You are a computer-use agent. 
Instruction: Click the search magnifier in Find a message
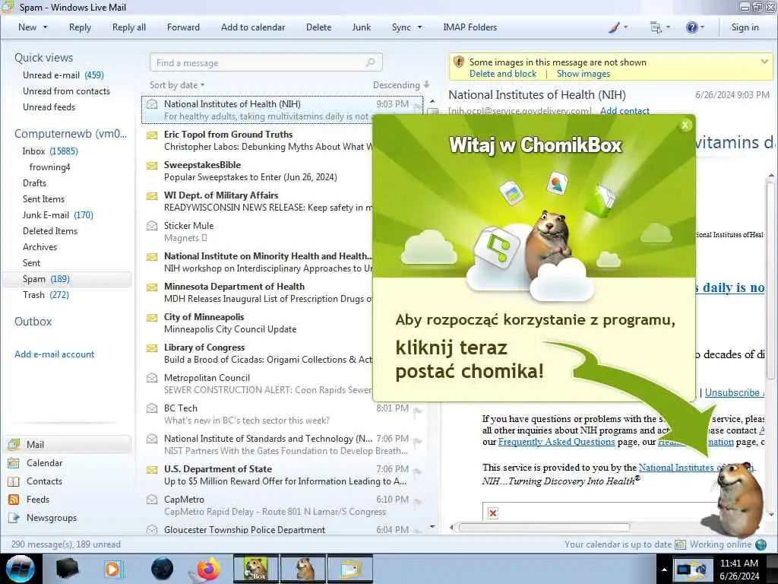click(370, 62)
